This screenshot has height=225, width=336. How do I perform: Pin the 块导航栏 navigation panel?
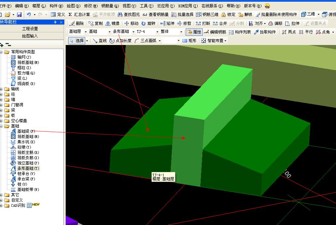55,22
